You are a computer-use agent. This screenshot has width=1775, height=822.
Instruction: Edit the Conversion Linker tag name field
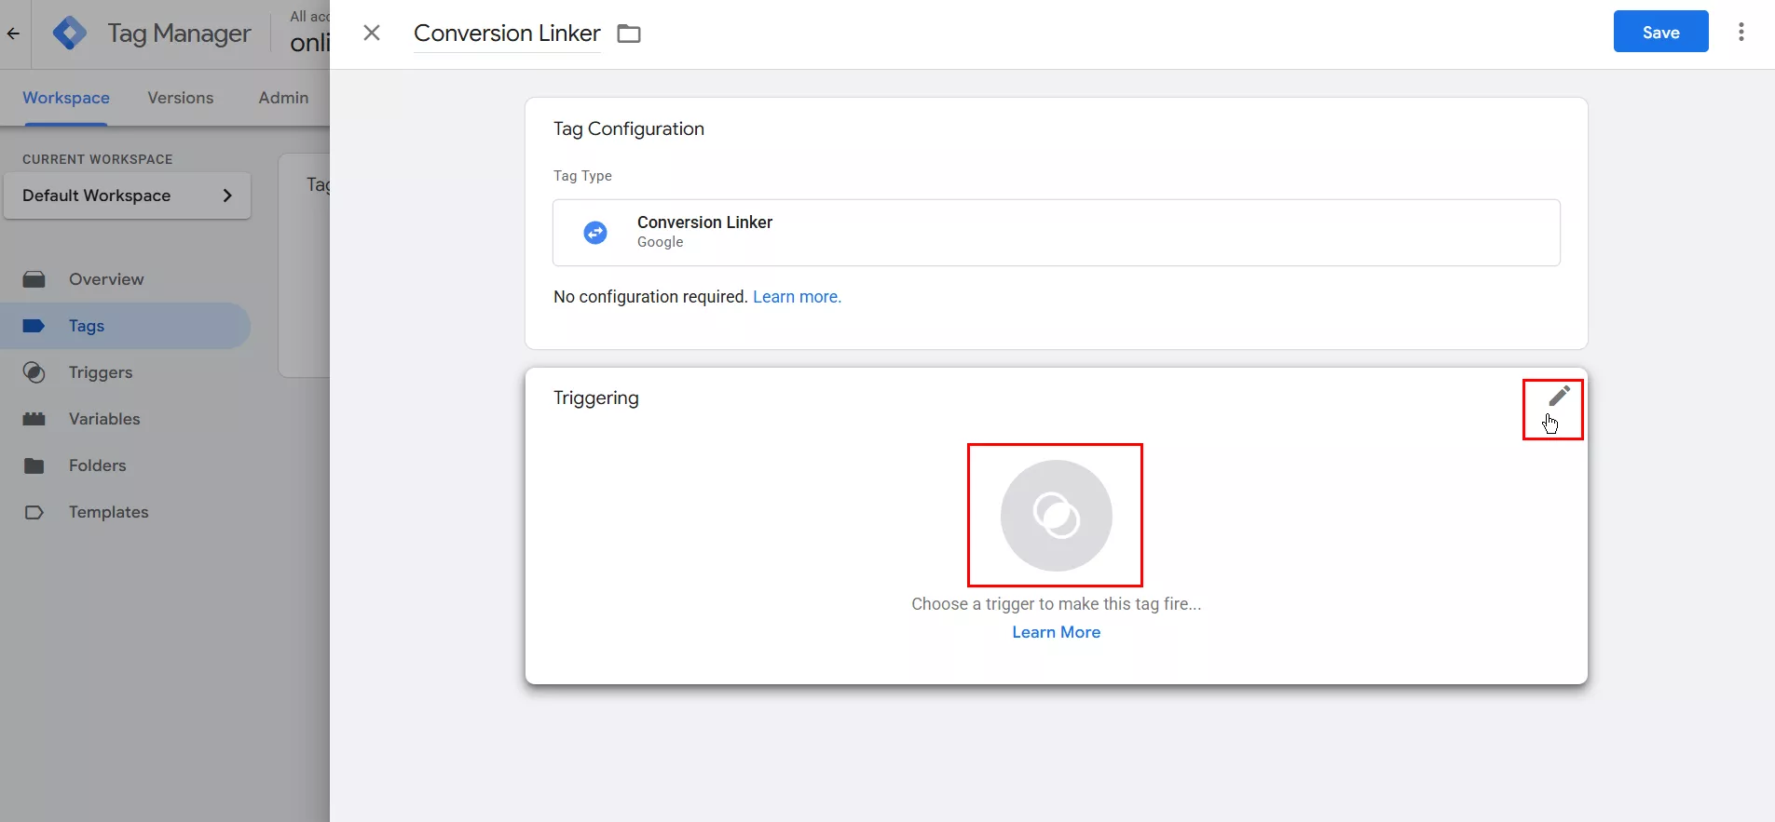[507, 34]
